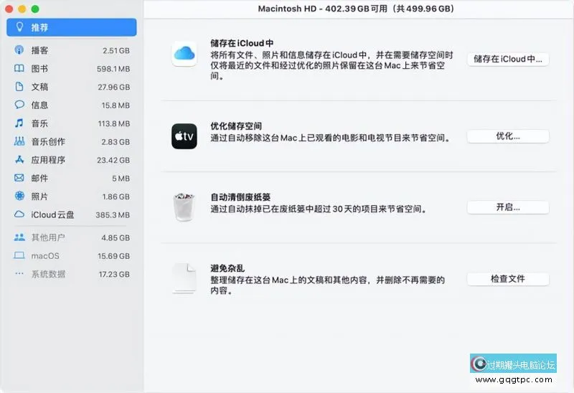Click the cloud icon next to iCloud云盘
This screenshot has height=393, width=574.
pyautogui.click(x=19, y=214)
